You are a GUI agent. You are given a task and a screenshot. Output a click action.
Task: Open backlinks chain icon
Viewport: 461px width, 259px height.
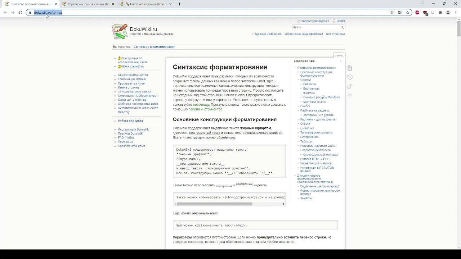click(x=349, y=86)
